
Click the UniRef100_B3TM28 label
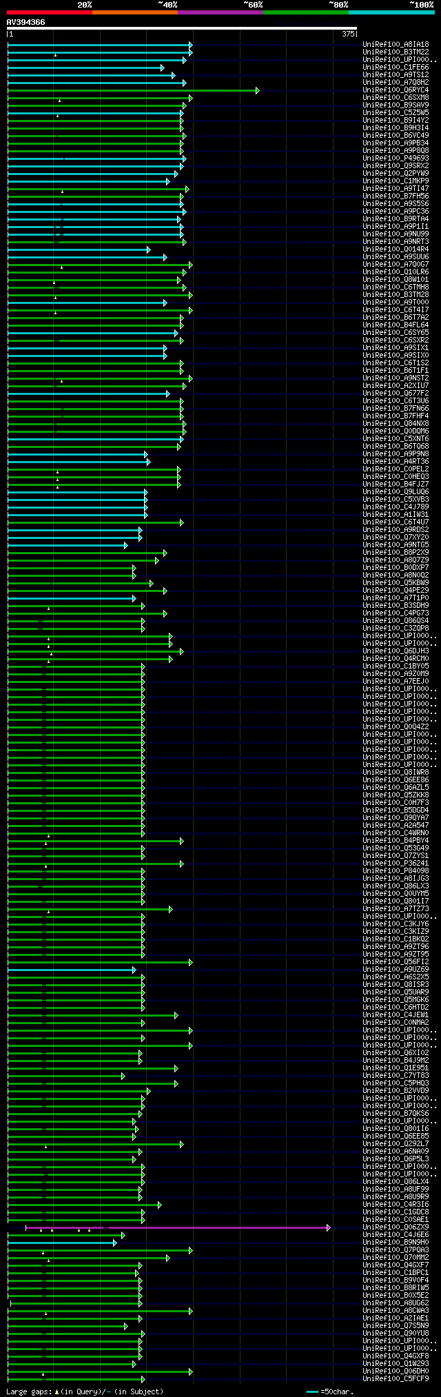click(396, 295)
